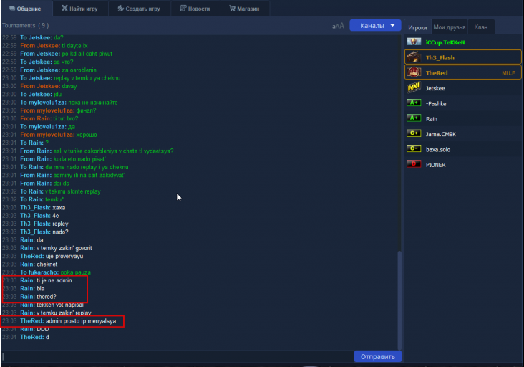Image resolution: width=524 pixels, height=367 pixels.
Task: Click 'From Jetskee: davay' sender name
Action: click(x=40, y=86)
